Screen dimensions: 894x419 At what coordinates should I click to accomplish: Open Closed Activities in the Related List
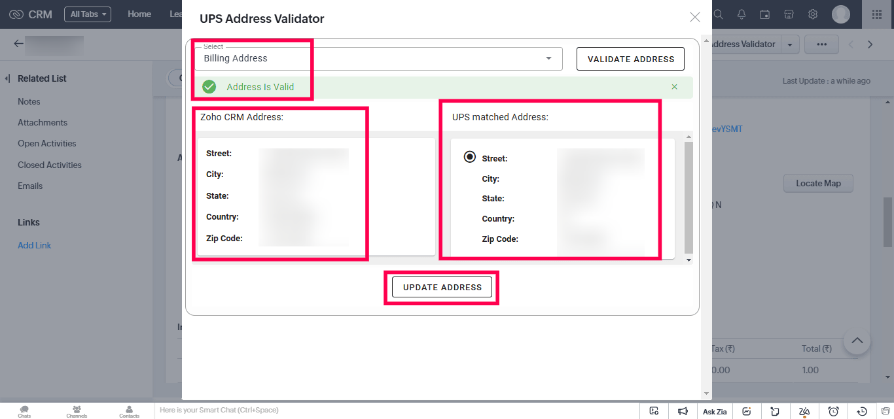pyautogui.click(x=50, y=165)
